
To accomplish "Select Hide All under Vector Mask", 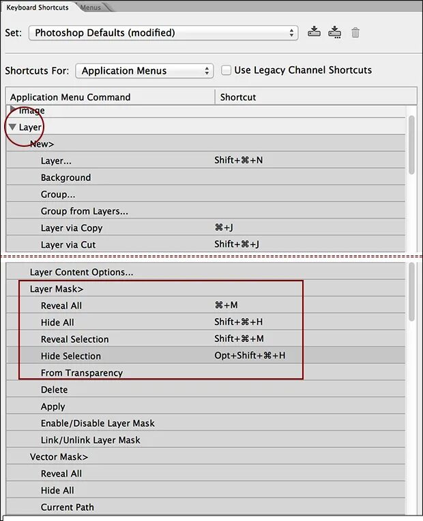I will pyautogui.click(x=205, y=490).
